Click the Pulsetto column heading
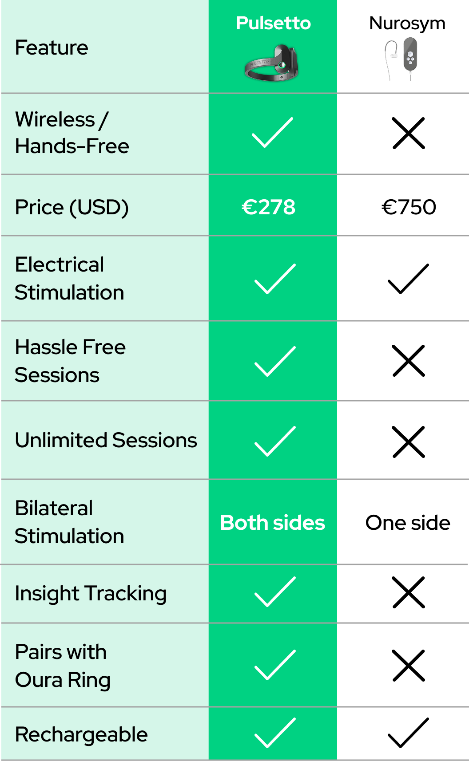 tap(273, 23)
